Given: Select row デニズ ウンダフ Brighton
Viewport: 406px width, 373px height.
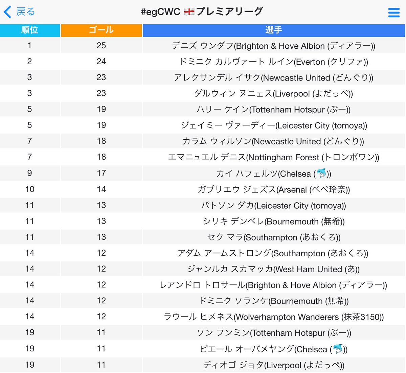Looking at the screenshot, I should [x=203, y=45].
